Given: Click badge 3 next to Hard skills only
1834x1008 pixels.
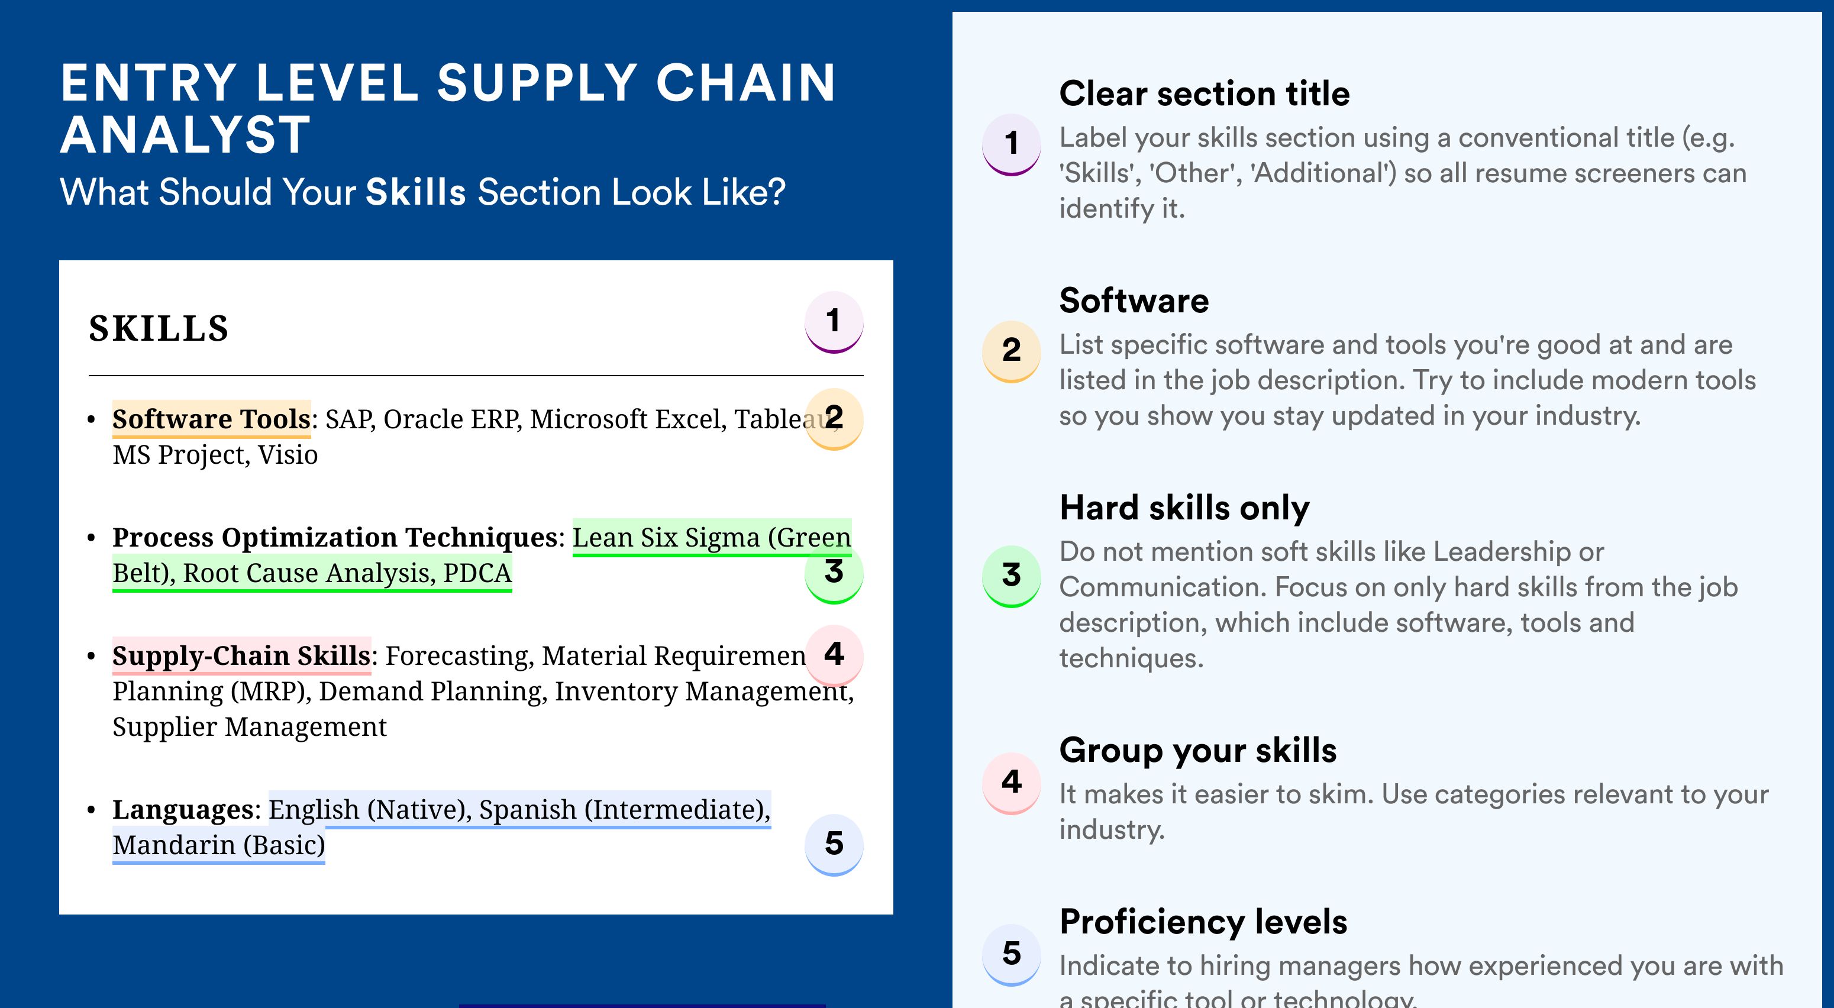Looking at the screenshot, I should tap(1011, 576).
